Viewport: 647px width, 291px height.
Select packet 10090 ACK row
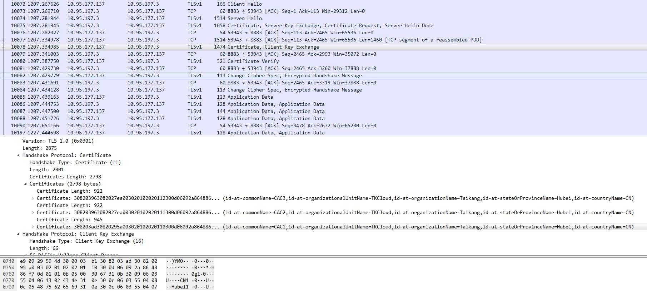323,125
